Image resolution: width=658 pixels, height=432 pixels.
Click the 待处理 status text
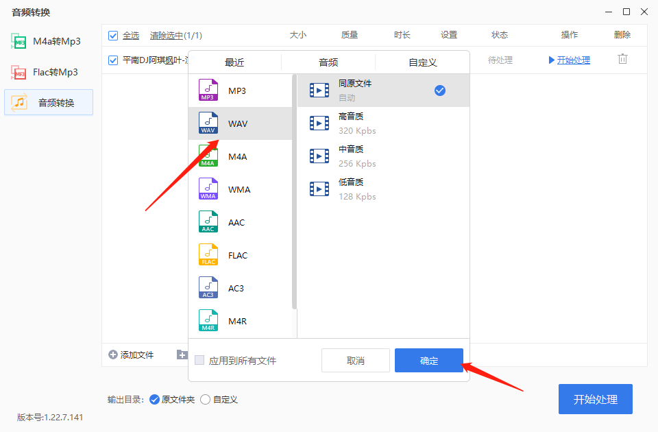500,60
